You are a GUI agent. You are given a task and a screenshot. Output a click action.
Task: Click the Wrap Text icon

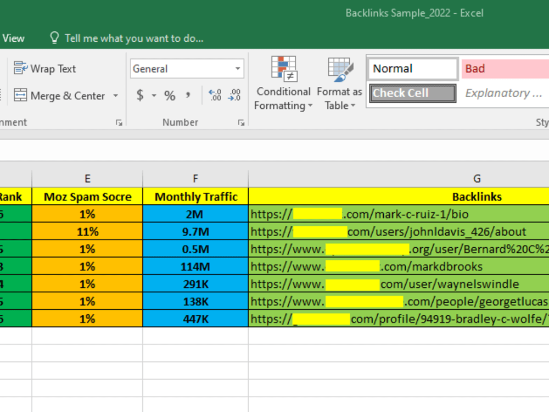click(x=20, y=68)
